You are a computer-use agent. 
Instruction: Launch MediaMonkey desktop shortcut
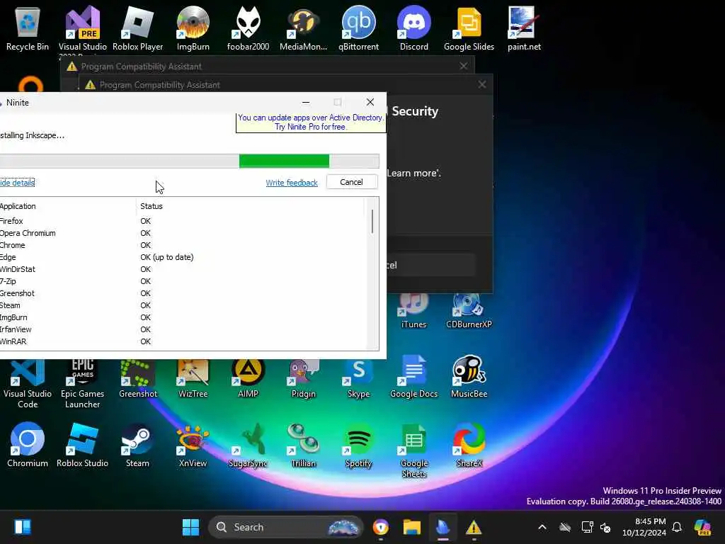pyautogui.click(x=303, y=28)
